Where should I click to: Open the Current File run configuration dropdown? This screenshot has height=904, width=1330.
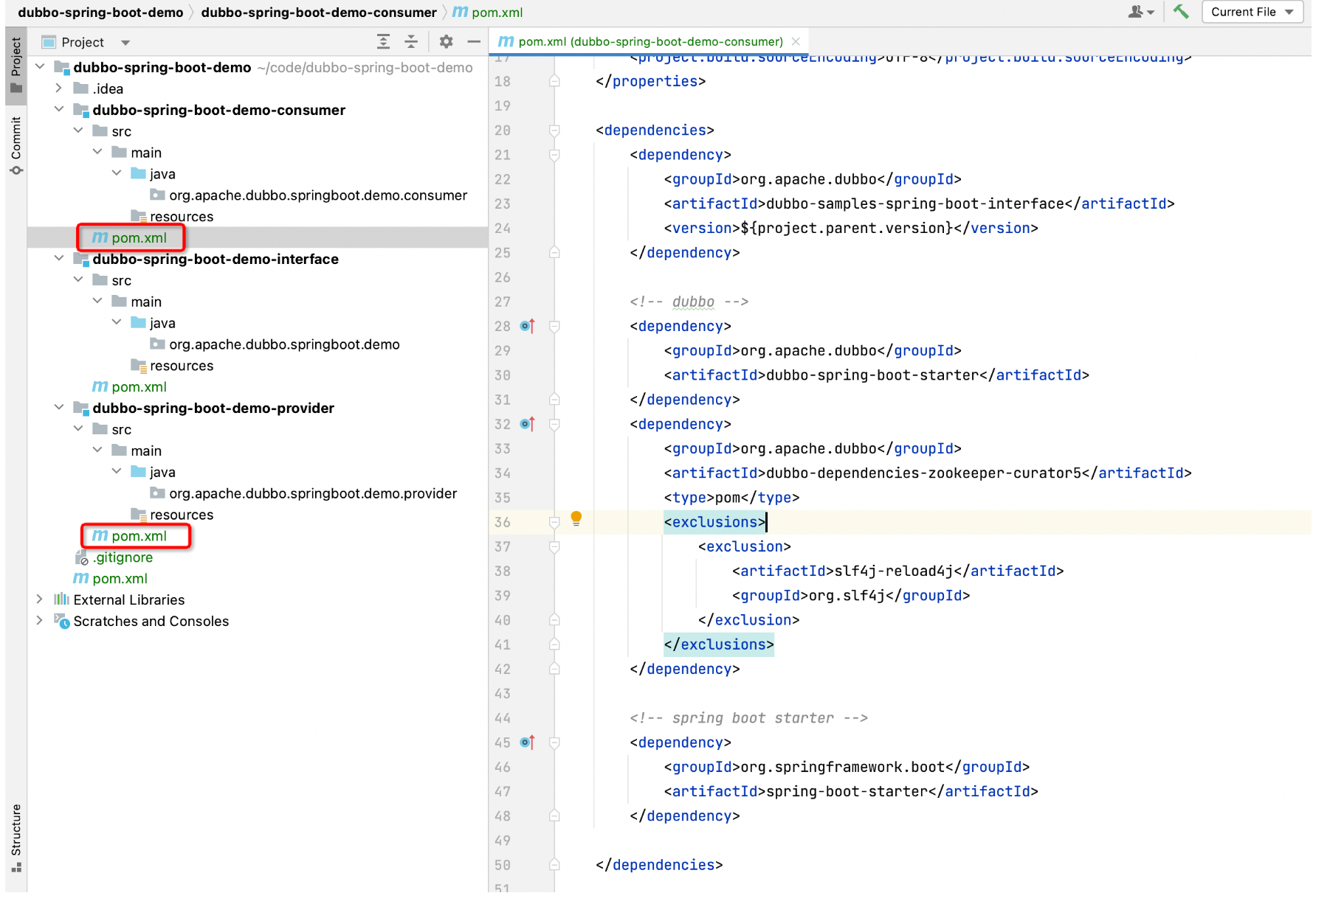(1252, 12)
